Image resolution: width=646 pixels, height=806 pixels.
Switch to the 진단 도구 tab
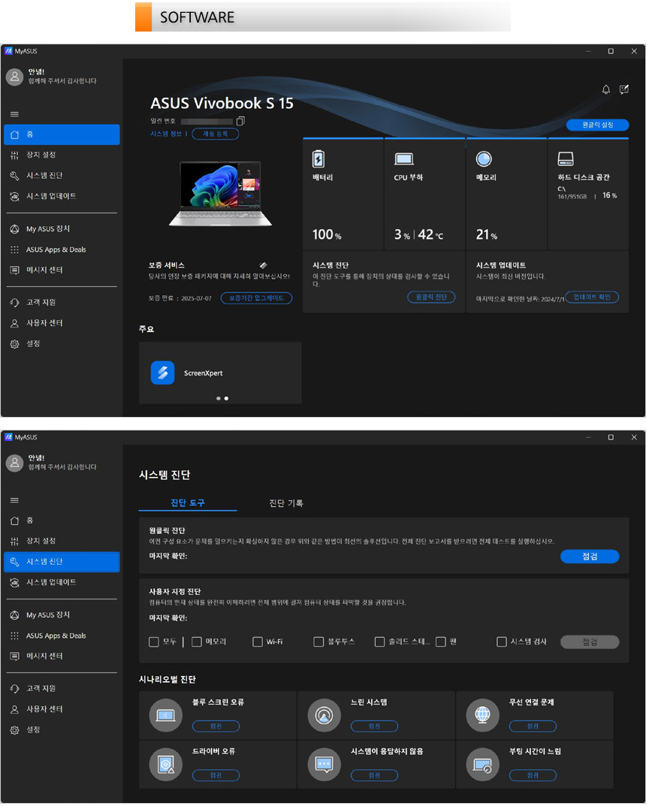point(188,503)
